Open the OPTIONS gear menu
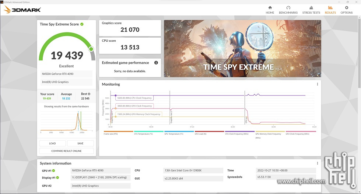Image resolution: width=361 pixels, height=194 pixels. pyautogui.click(x=347, y=10)
